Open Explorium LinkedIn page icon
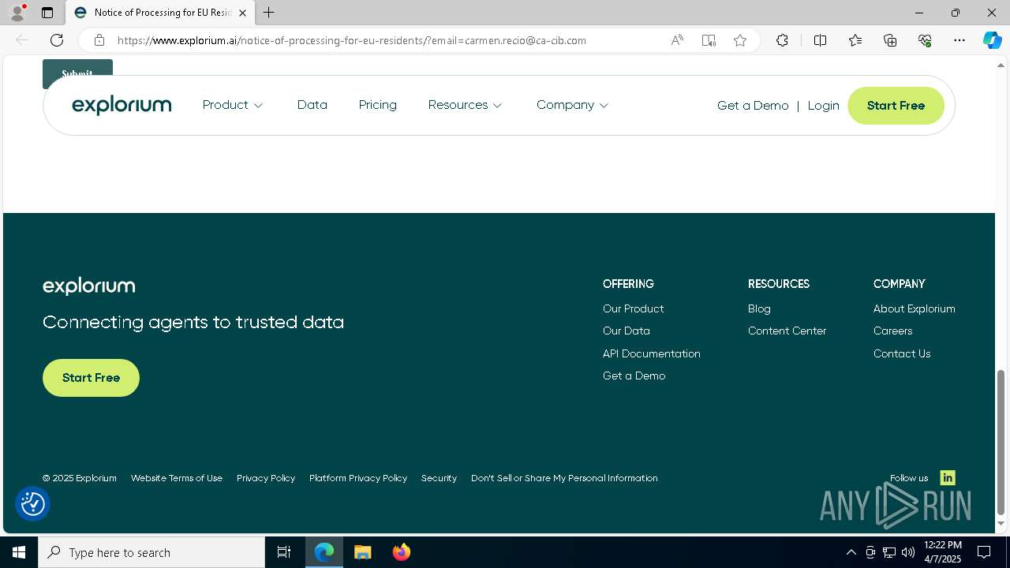Viewport: 1010px width, 568px height. coord(948,478)
